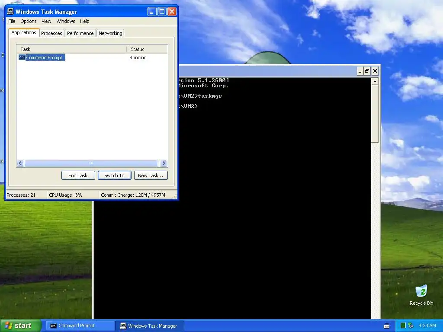Click the Task Manager title bar icon
This screenshot has width=443, height=332.
point(10,11)
